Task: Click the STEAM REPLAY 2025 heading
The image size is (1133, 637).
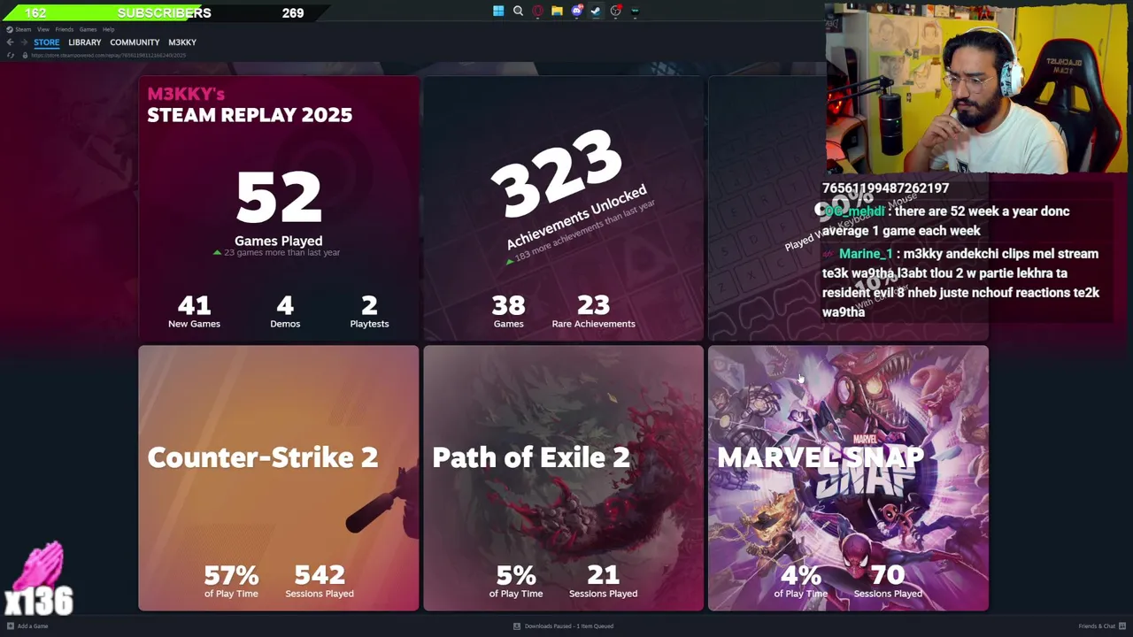Action: click(x=250, y=115)
